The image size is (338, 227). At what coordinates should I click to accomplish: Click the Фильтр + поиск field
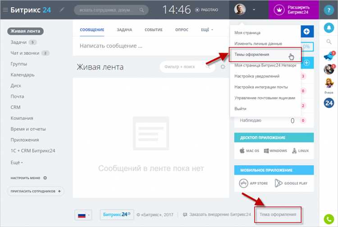(187, 67)
